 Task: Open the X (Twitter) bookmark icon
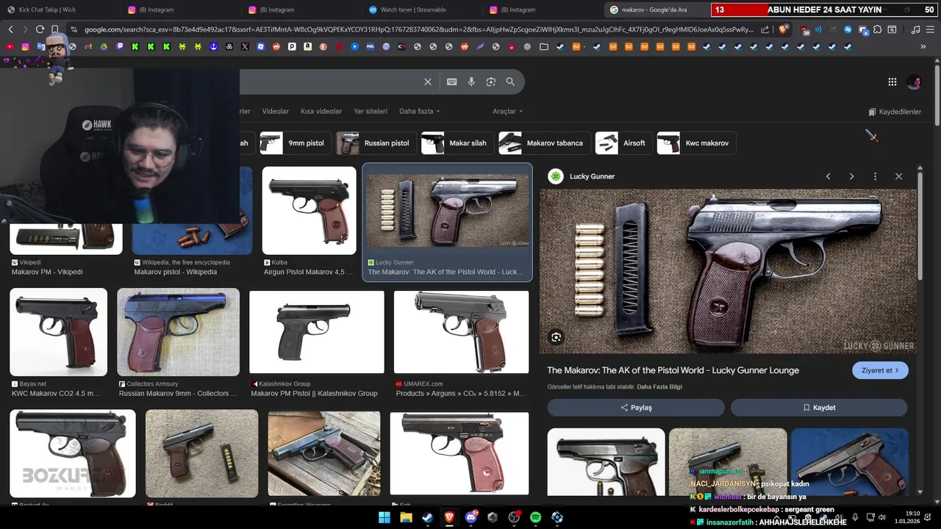point(245,46)
